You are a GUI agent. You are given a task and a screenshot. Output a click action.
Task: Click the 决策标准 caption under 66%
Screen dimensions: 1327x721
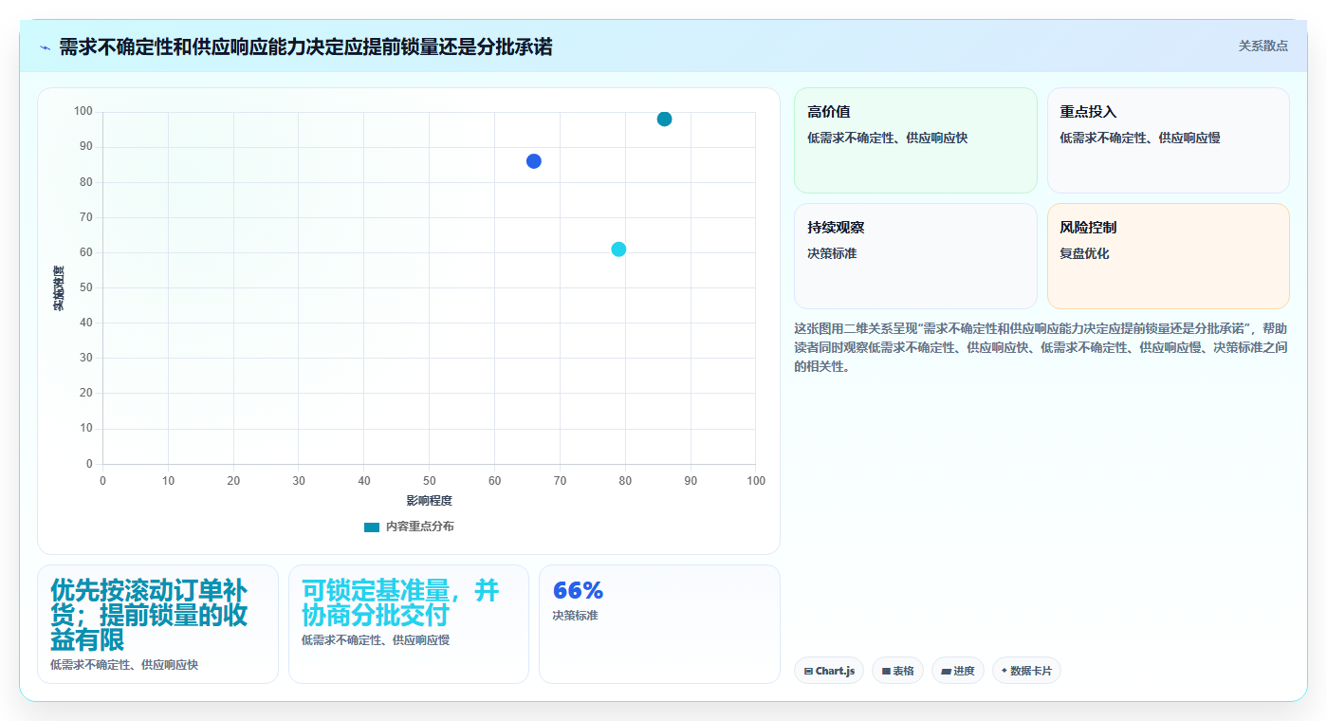575,616
